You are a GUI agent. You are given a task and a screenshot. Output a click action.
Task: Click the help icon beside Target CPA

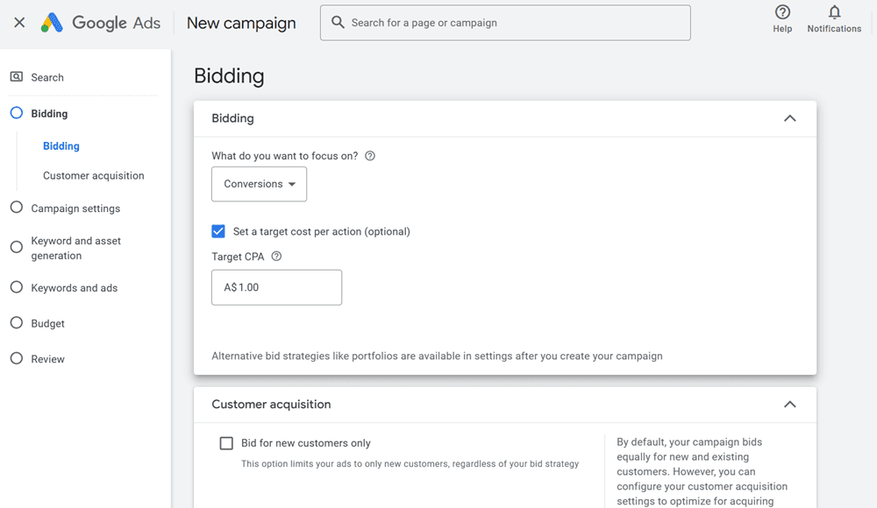click(276, 257)
